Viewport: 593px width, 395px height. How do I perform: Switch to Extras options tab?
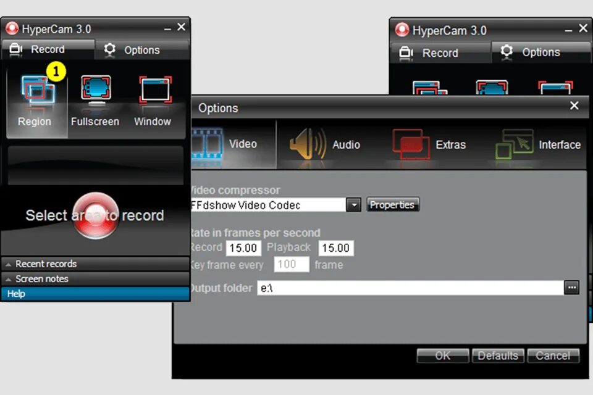(x=430, y=145)
